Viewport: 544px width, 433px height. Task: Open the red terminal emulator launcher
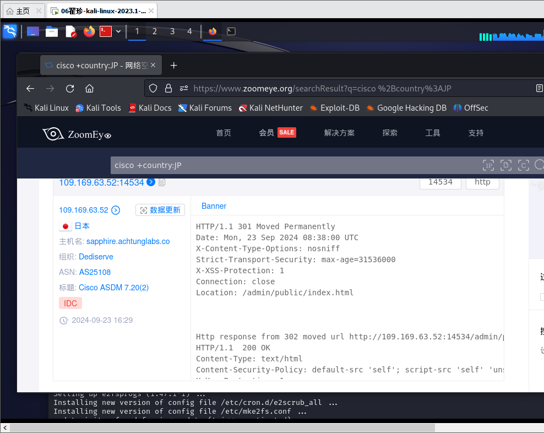[106, 31]
